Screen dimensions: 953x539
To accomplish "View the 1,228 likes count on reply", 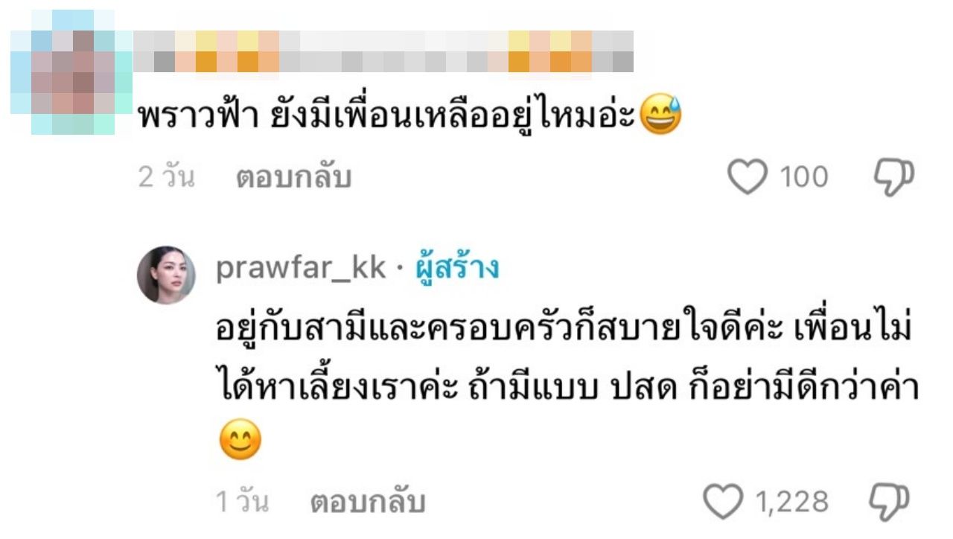I will point(792,502).
